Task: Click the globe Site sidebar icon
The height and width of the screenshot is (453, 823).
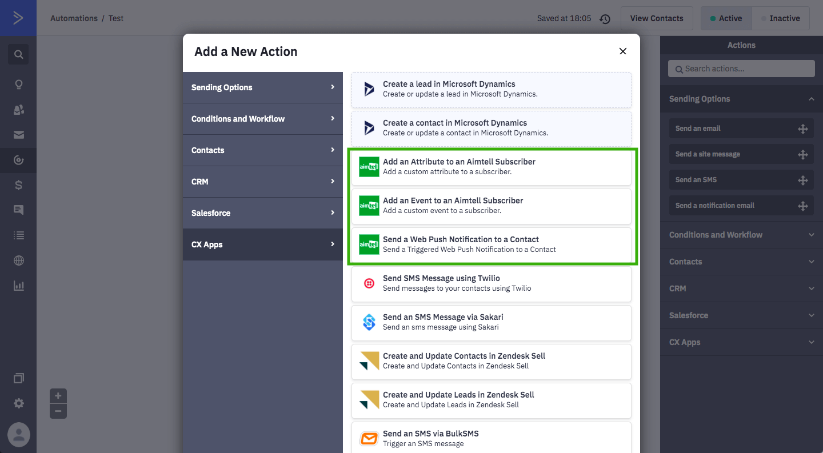Action: click(18, 260)
